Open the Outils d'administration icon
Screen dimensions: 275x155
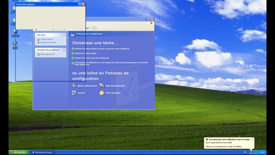click(x=102, y=86)
